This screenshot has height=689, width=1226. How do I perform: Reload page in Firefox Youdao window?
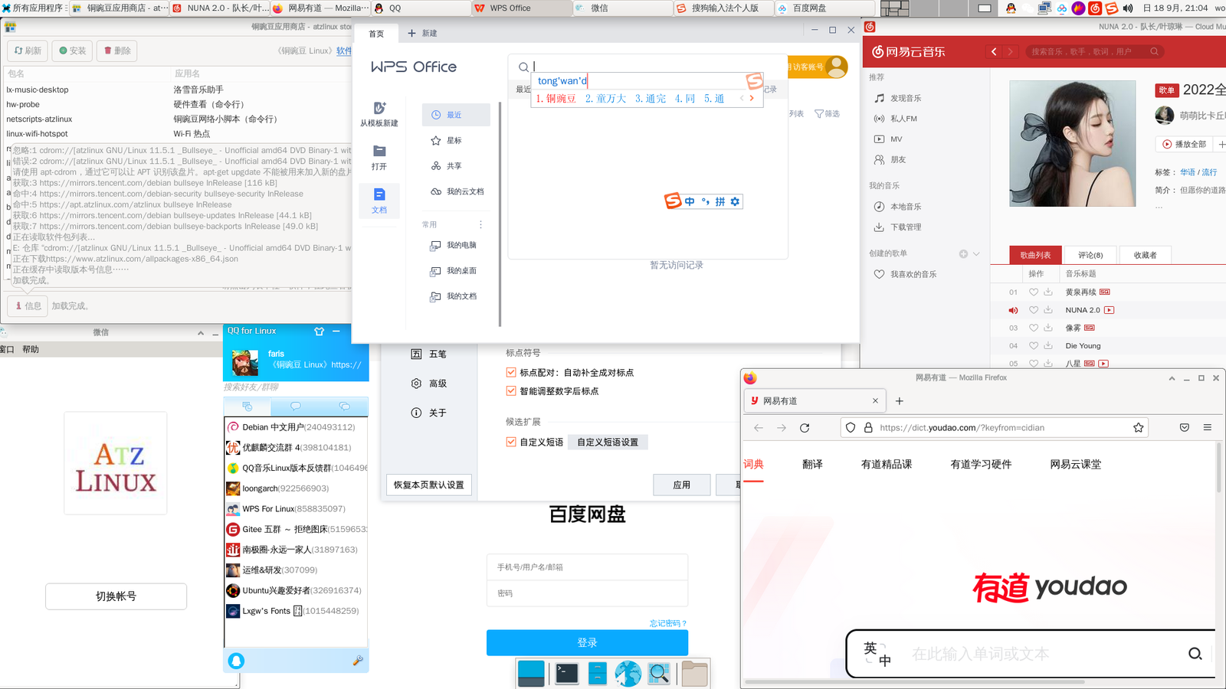coord(805,428)
